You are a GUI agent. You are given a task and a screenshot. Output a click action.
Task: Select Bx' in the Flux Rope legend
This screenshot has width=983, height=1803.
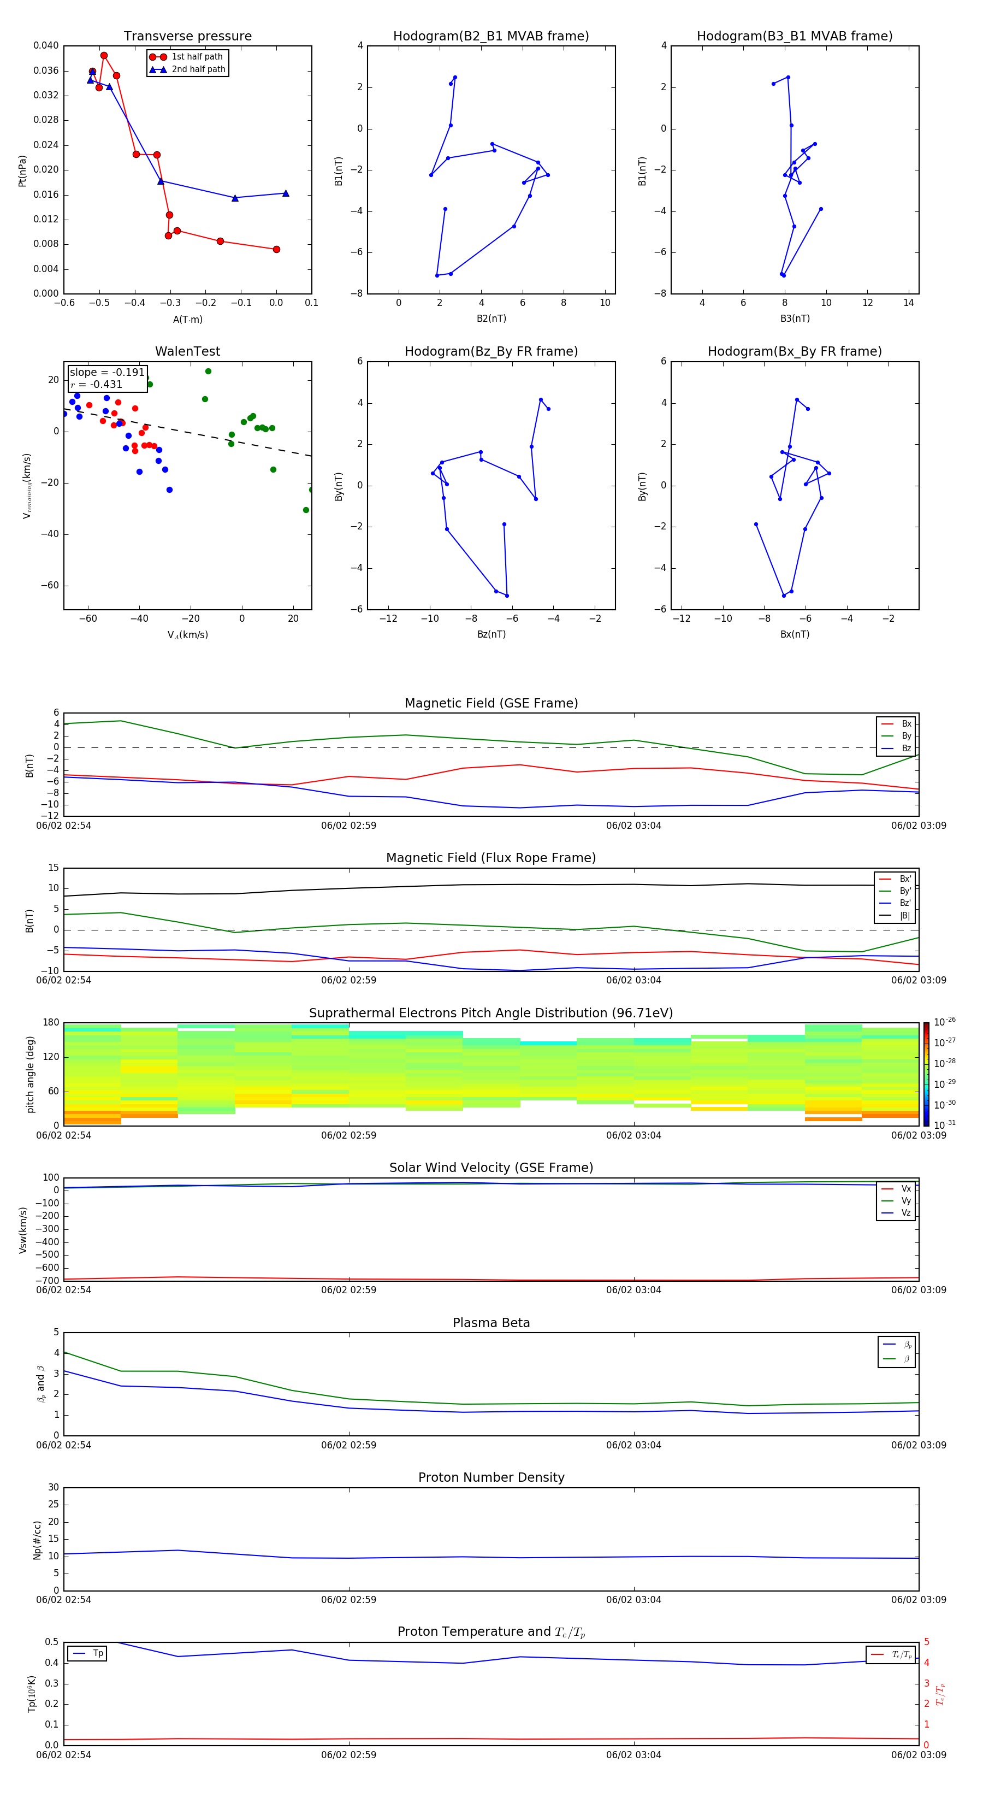pos(896,879)
